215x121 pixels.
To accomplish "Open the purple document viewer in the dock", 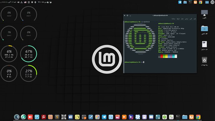I will [x=144, y=117].
